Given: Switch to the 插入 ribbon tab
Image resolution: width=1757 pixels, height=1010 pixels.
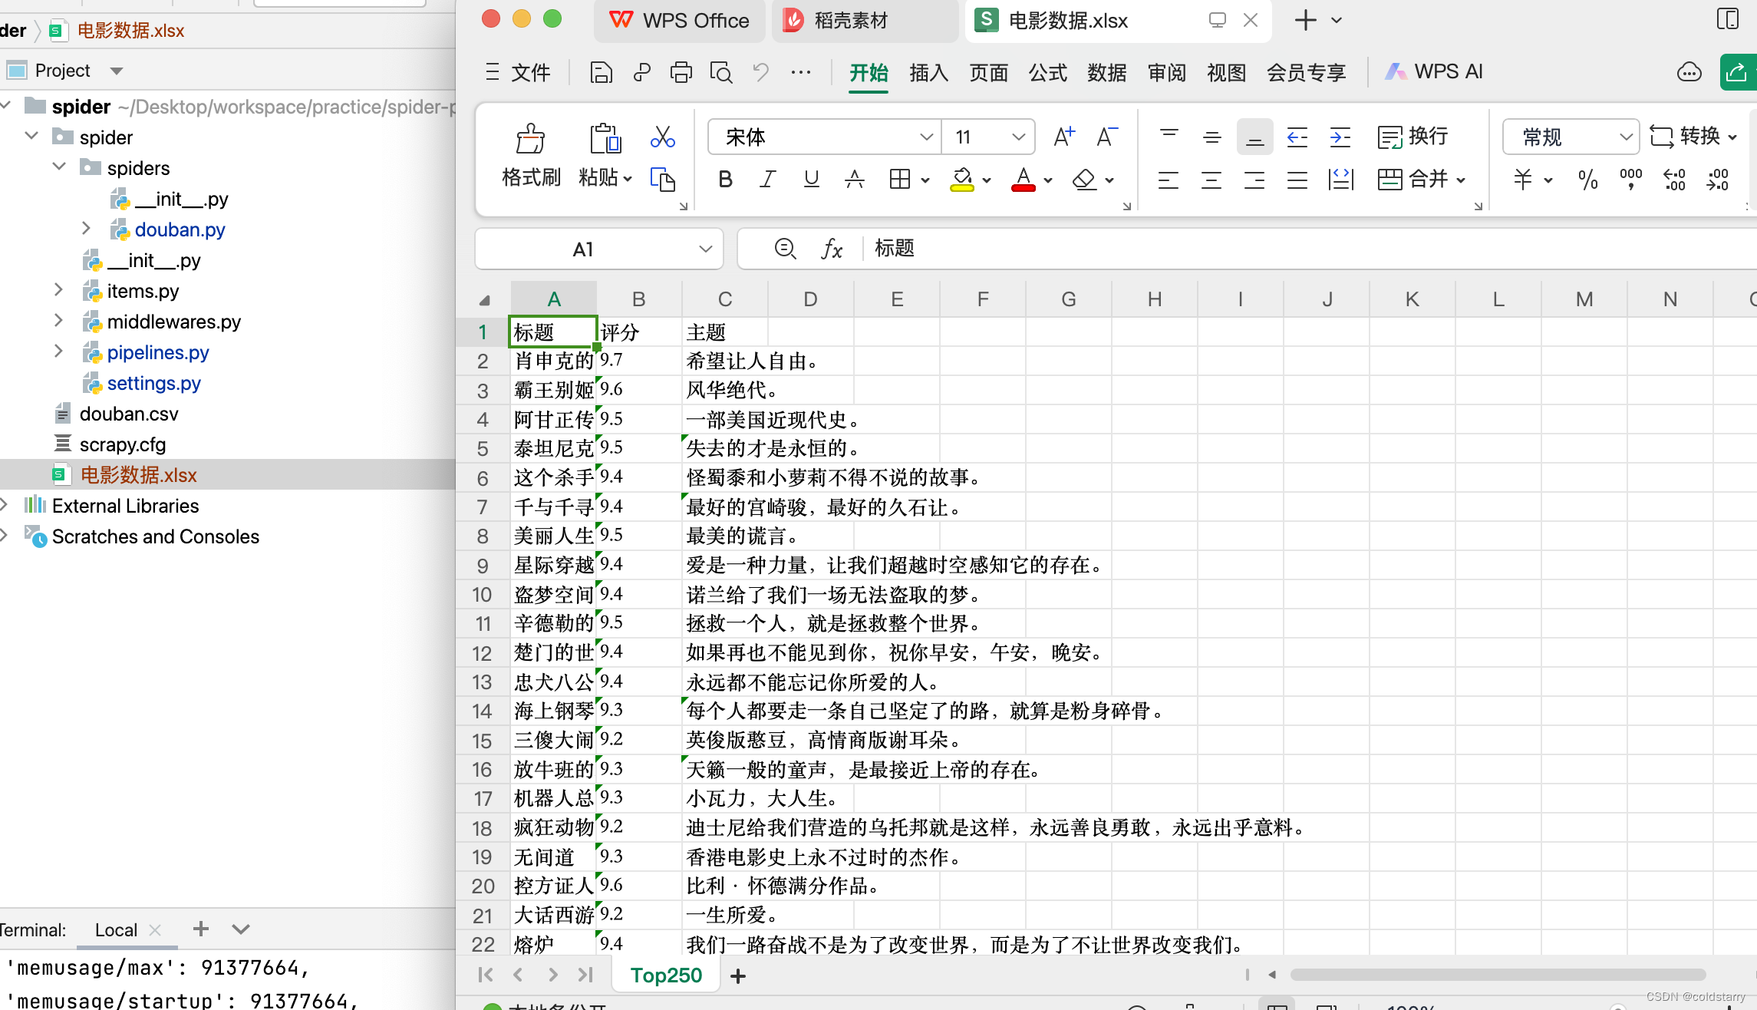Looking at the screenshot, I should [928, 72].
